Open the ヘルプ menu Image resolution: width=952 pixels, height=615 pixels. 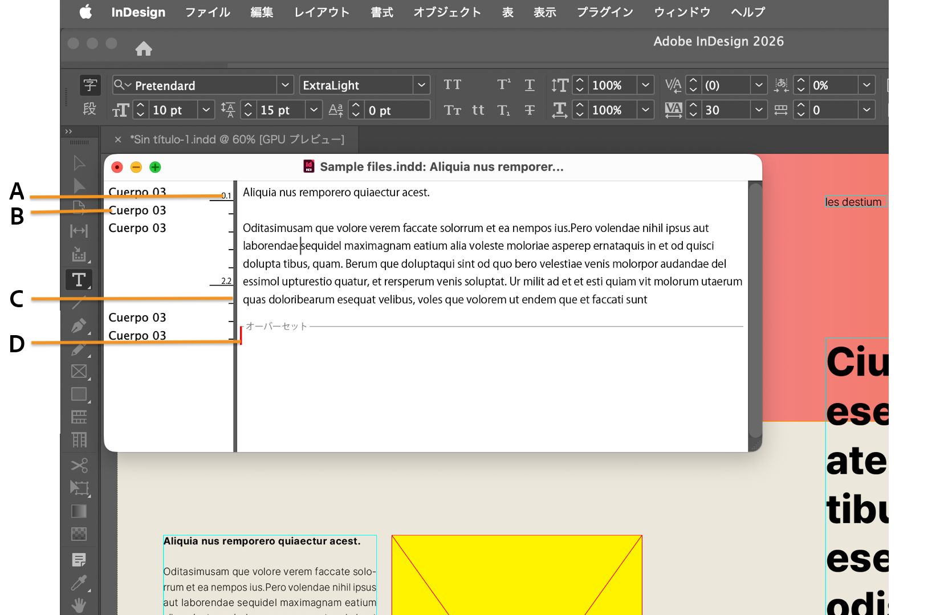[x=748, y=12]
